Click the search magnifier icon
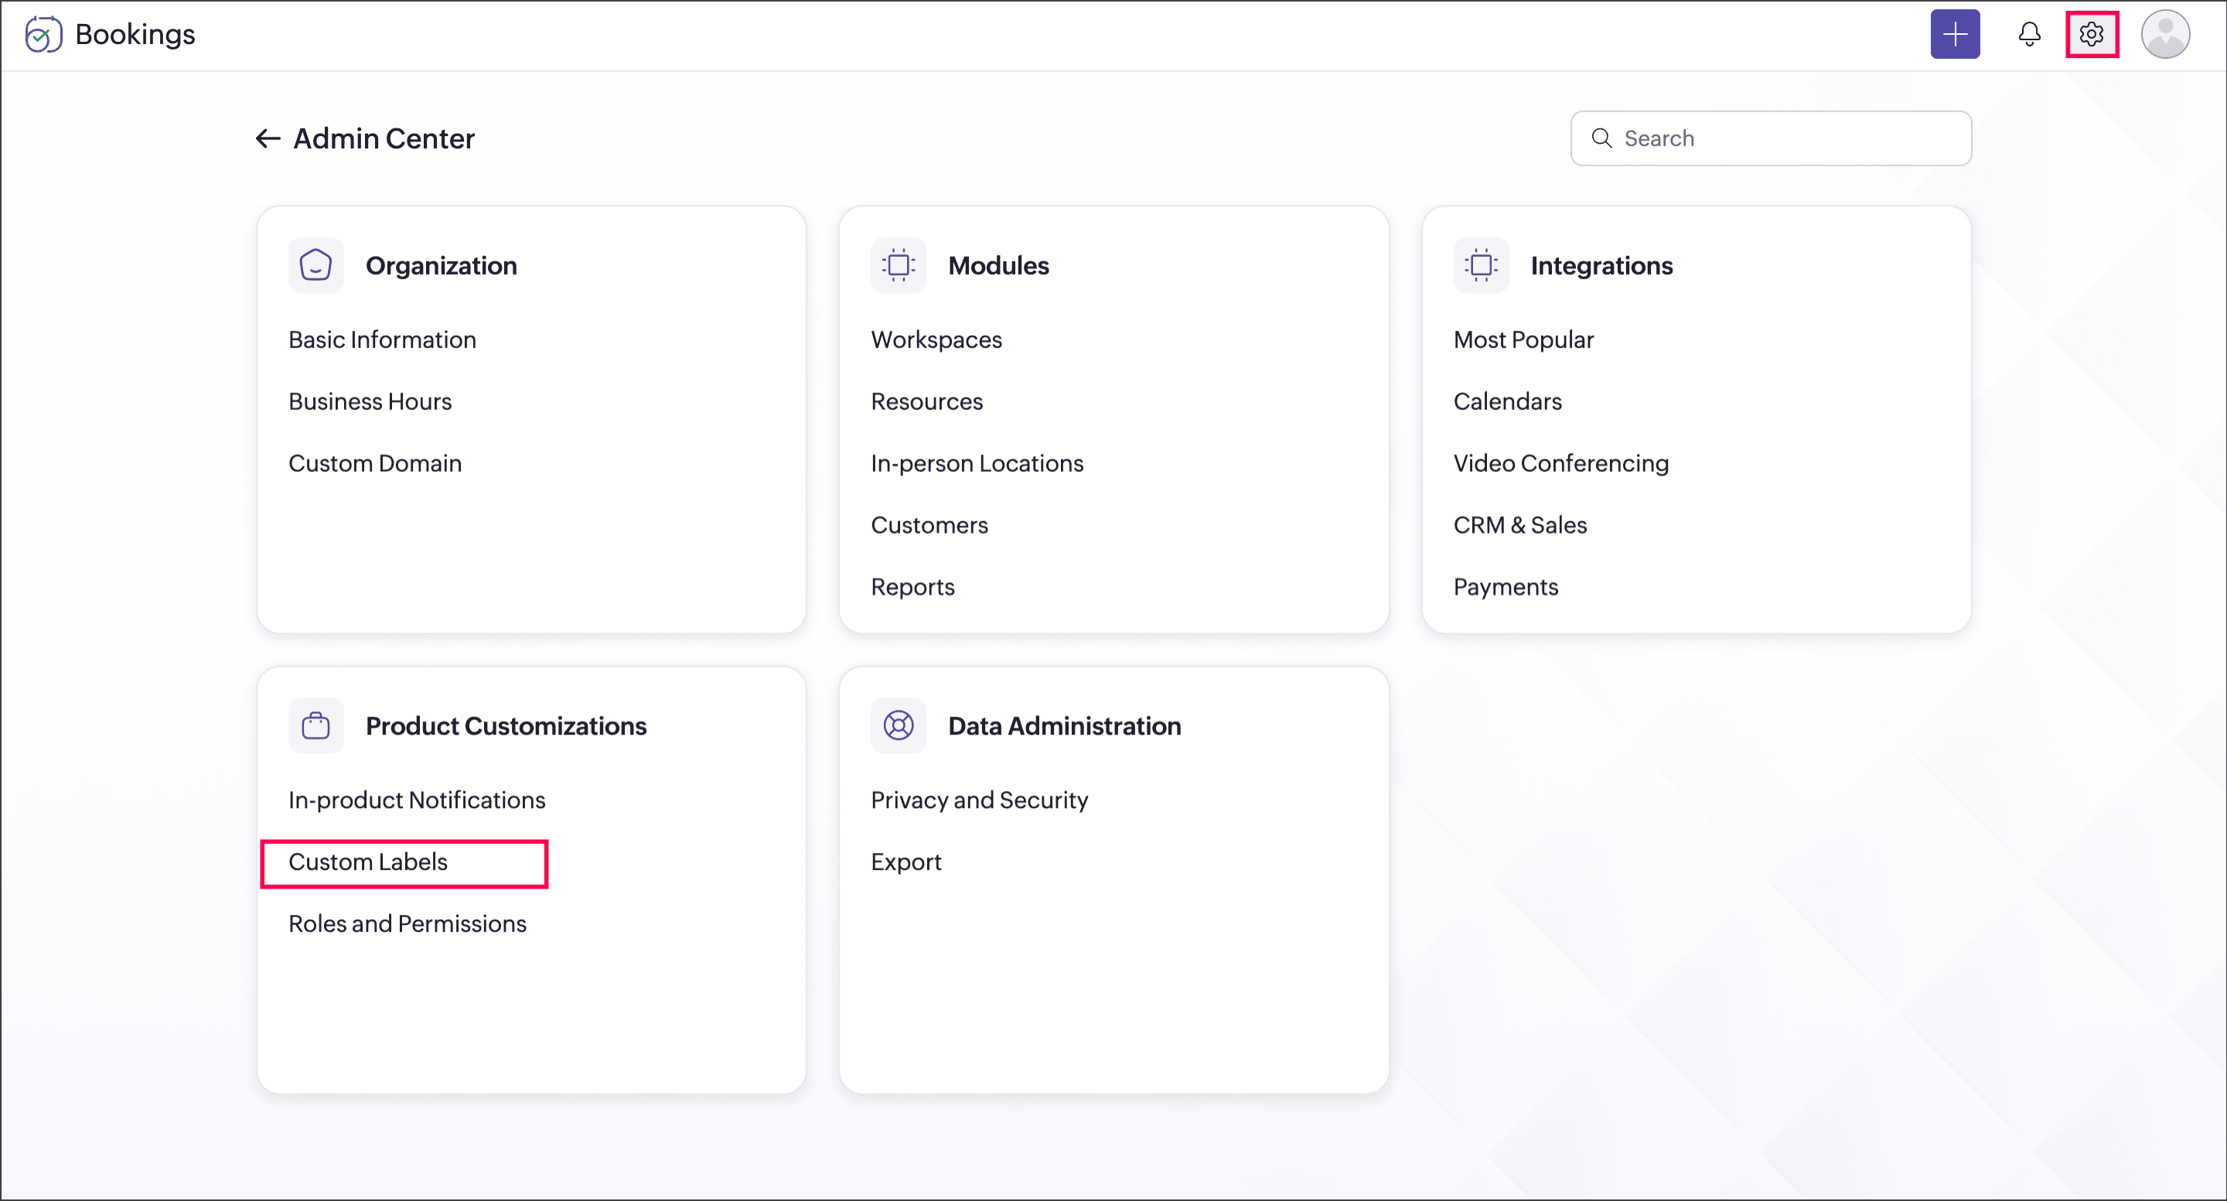Image resolution: width=2227 pixels, height=1201 pixels. [x=1601, y=138]
